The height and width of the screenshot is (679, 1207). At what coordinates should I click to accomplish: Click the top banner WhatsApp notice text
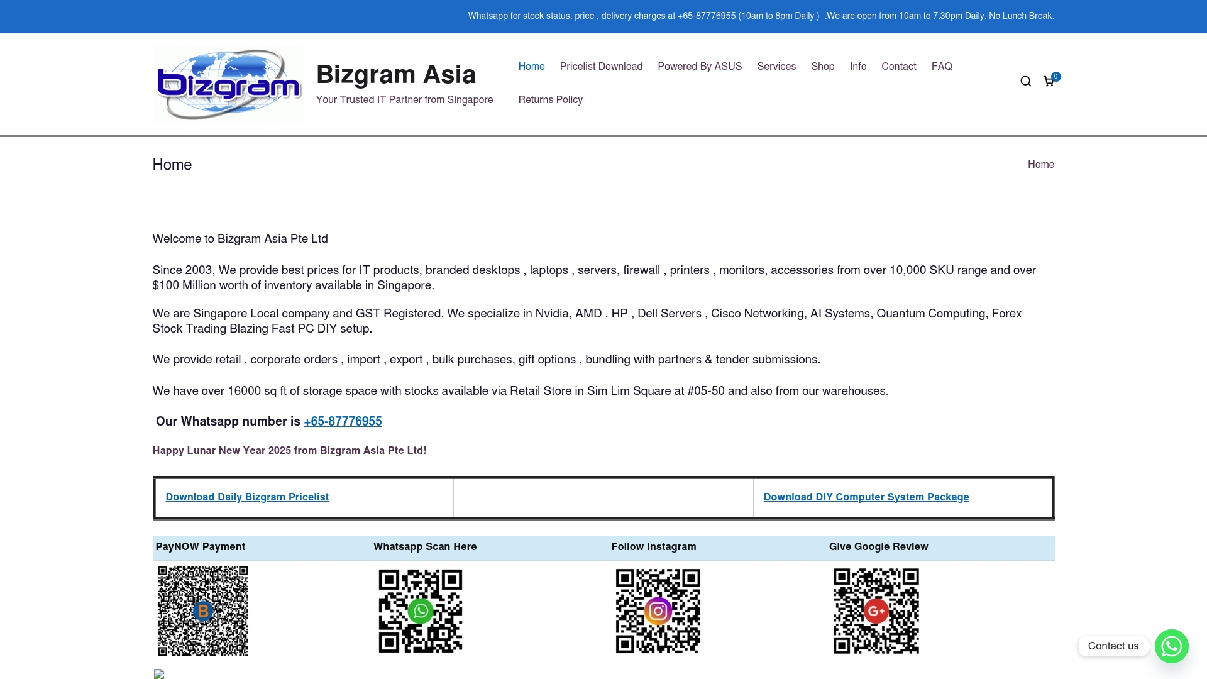pos(761,16)
